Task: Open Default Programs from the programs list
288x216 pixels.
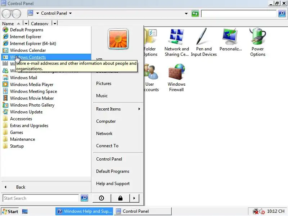Action: [x=46, y=30]
